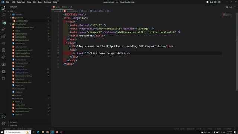Open the Terminal menu
Screen dimensions: 238x134
pos(47,2)
